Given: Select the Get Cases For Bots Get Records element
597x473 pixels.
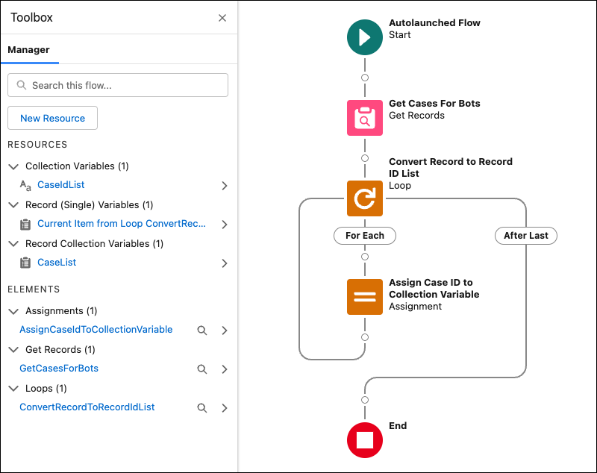Looking at the screenshot, I should pos(365,117).
